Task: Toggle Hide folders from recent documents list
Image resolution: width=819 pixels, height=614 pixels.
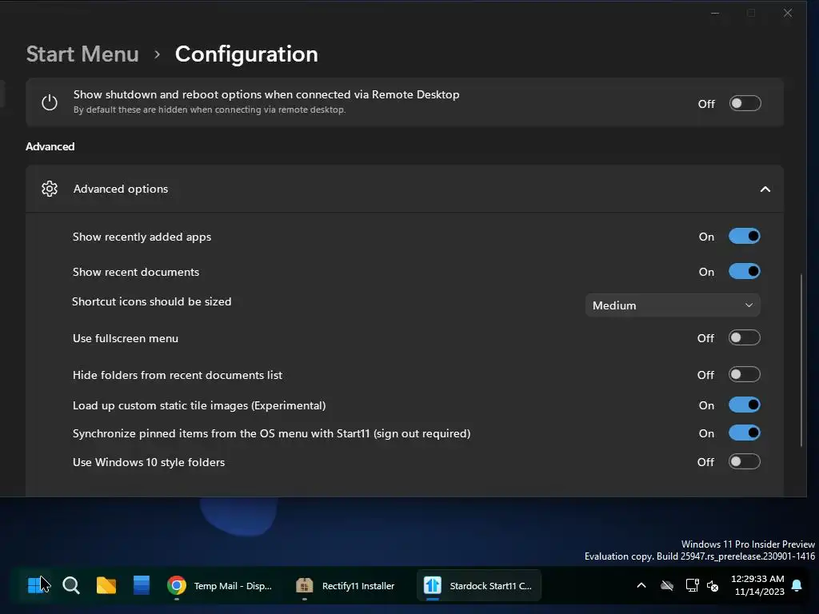Action: click(745, 375)
